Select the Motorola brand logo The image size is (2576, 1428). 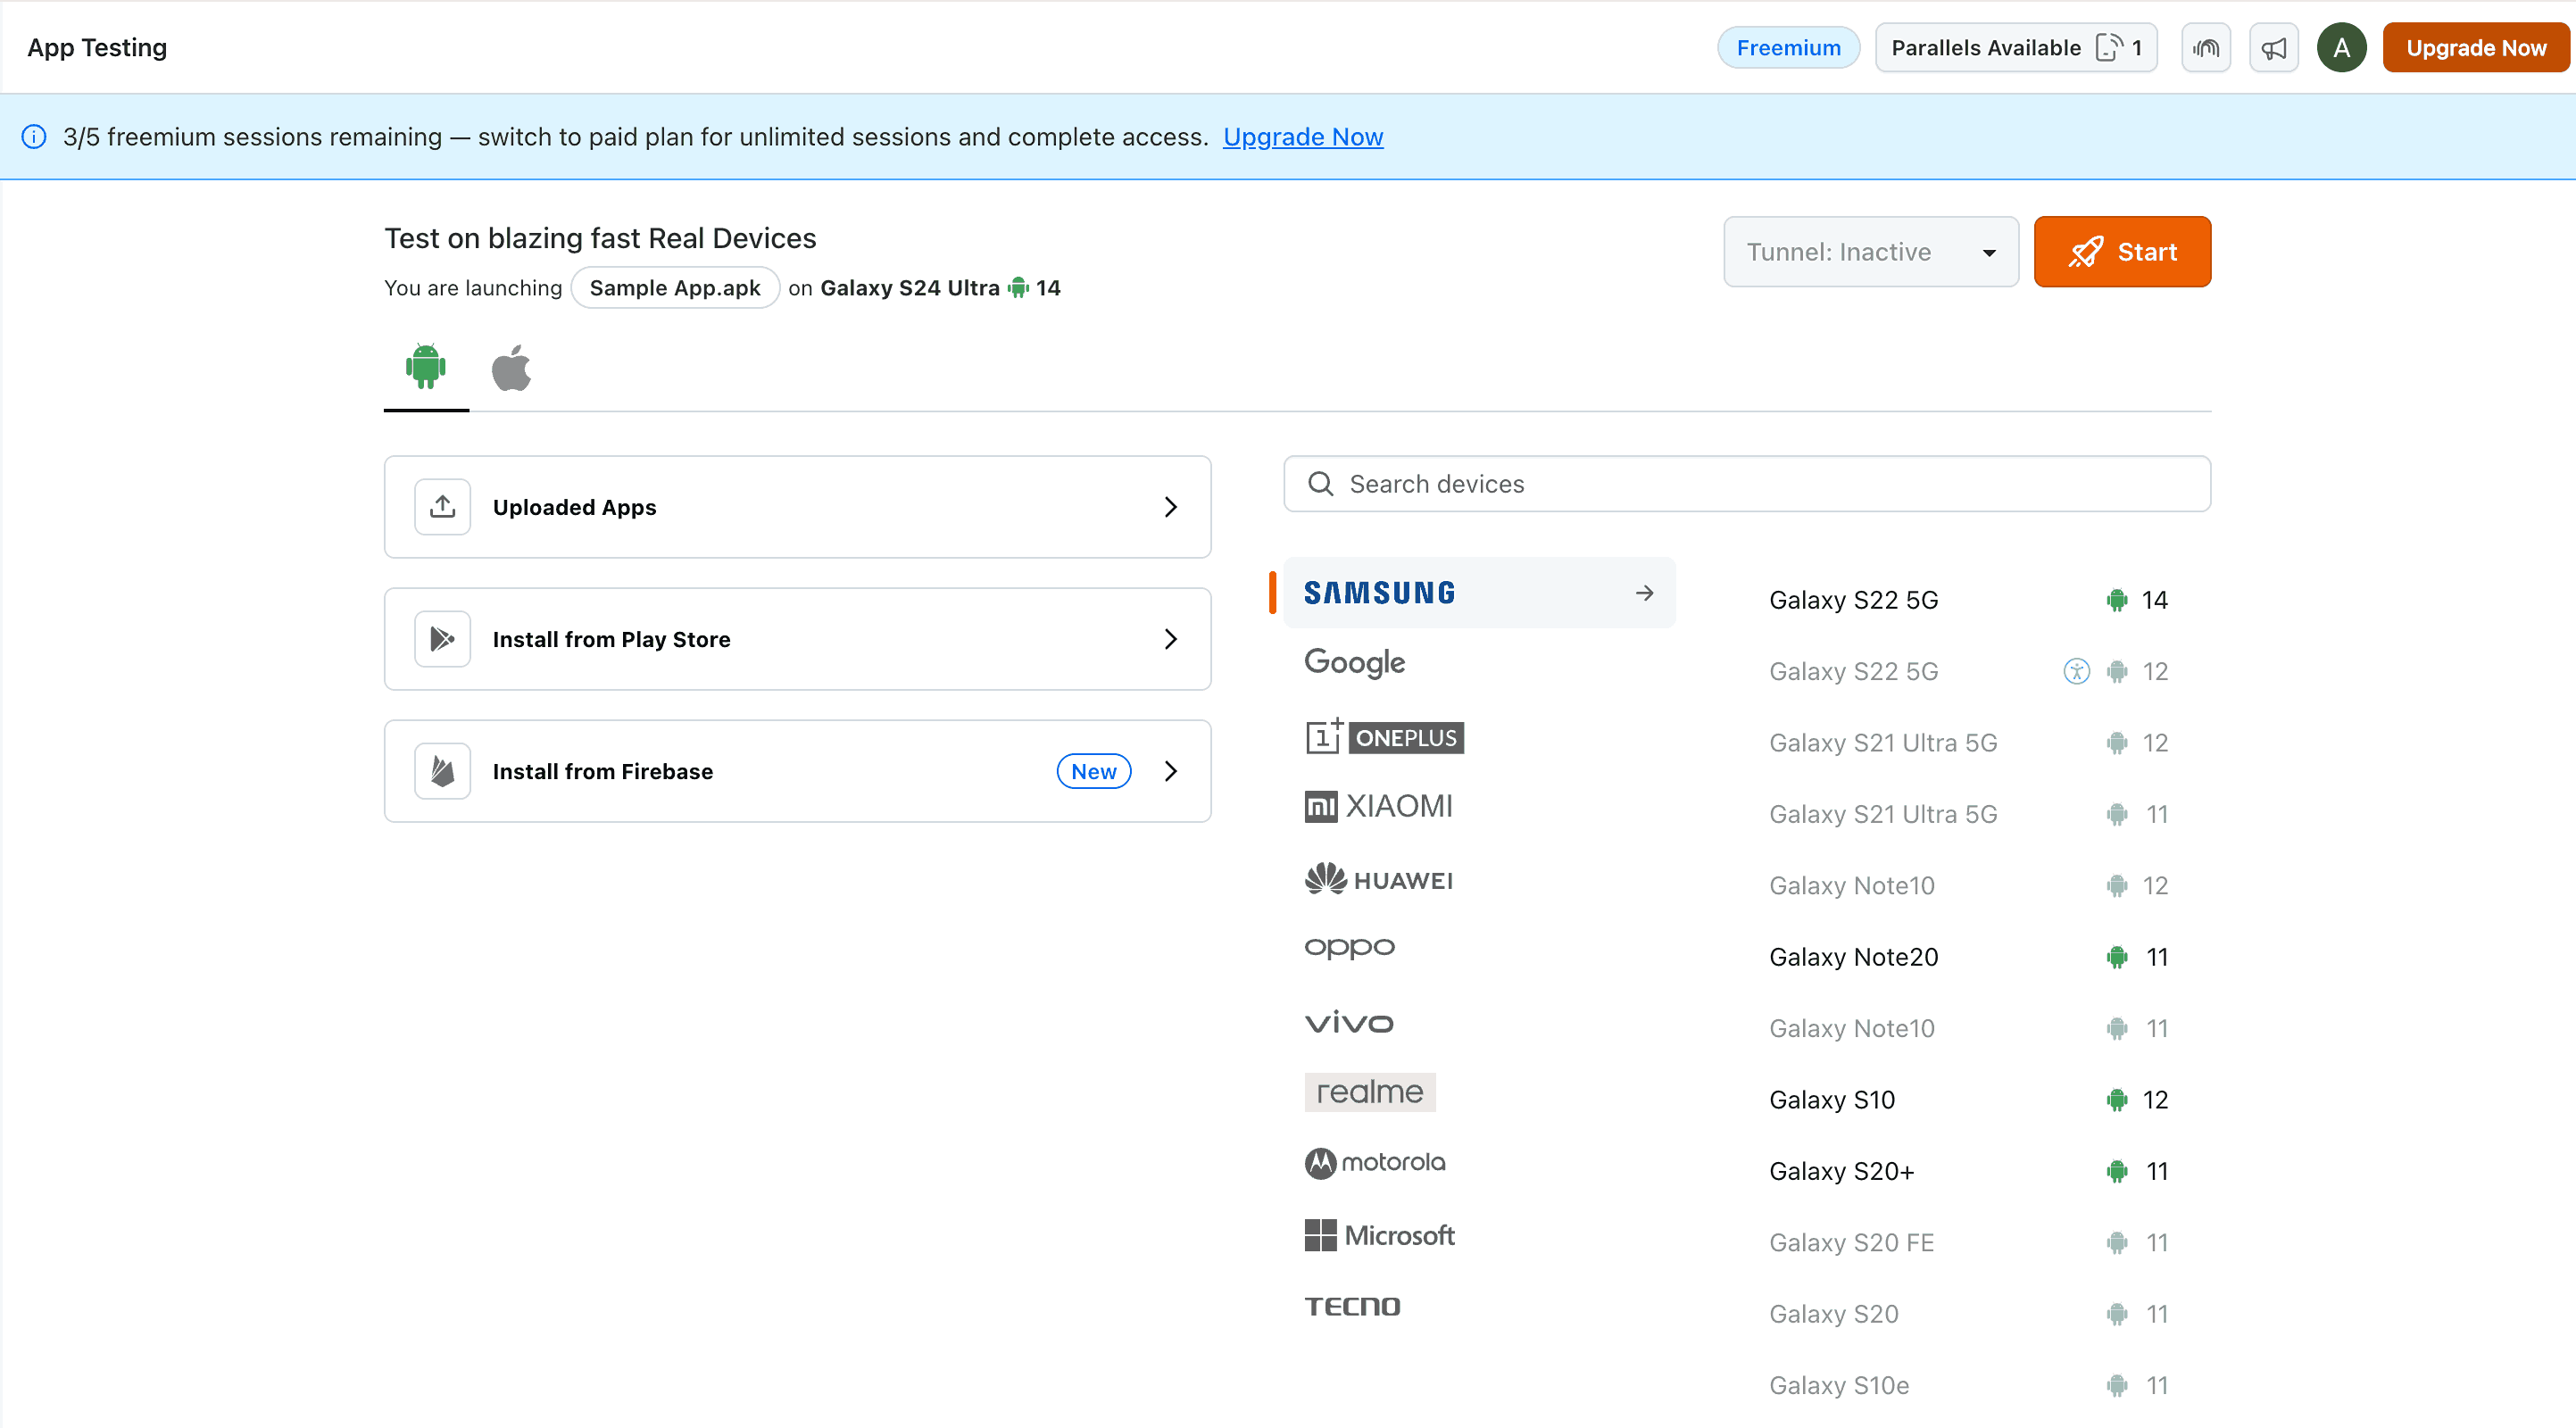tap(1375, 1163)
